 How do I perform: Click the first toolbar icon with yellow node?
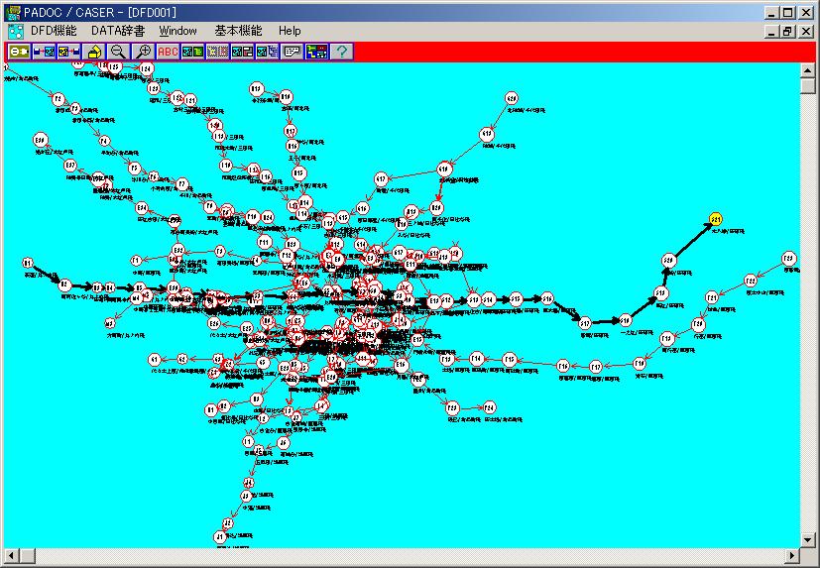coord(19,52)
